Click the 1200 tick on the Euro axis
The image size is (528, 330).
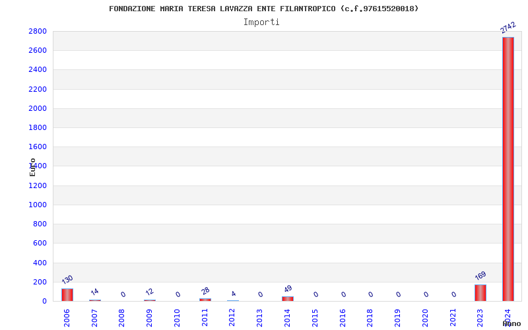pyautogui.click(x=38, y=185)
